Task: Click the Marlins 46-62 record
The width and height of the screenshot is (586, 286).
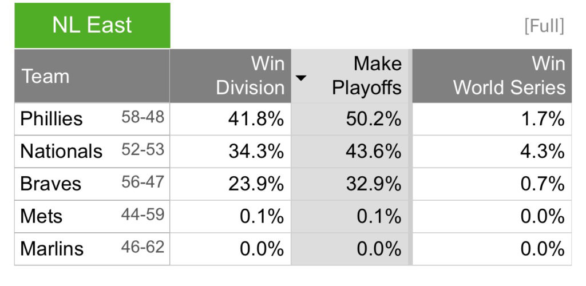Action: coord(142,248)
